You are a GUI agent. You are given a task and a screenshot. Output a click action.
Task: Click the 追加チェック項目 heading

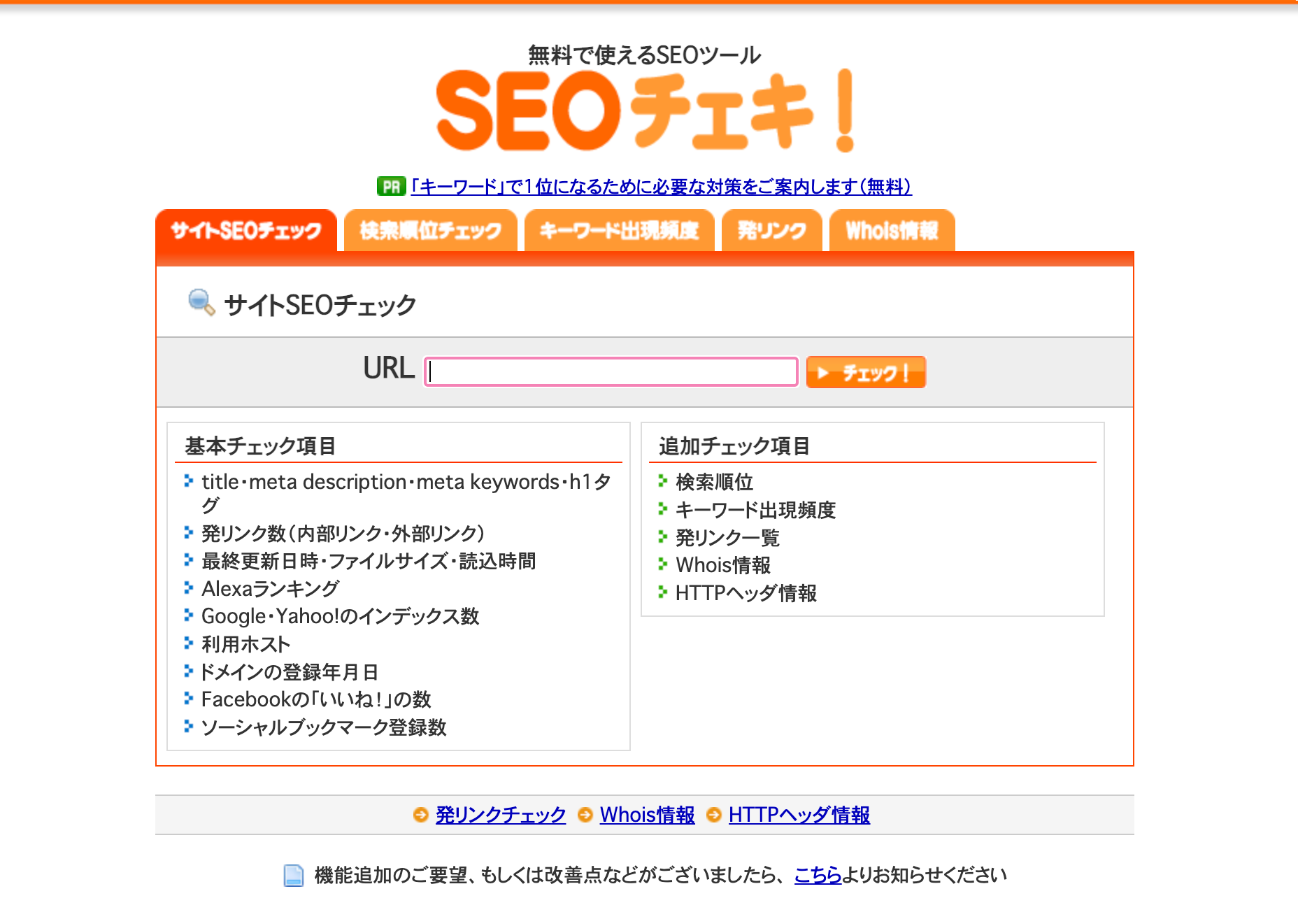[x=734, y=446]
